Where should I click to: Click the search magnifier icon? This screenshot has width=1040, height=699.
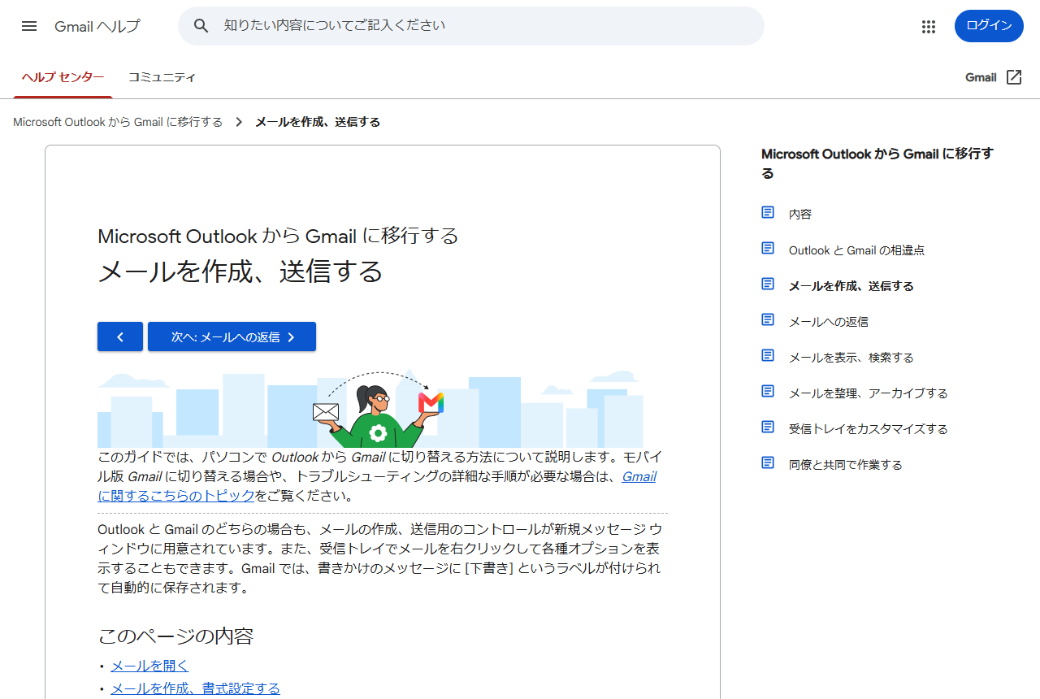point(201,26)
